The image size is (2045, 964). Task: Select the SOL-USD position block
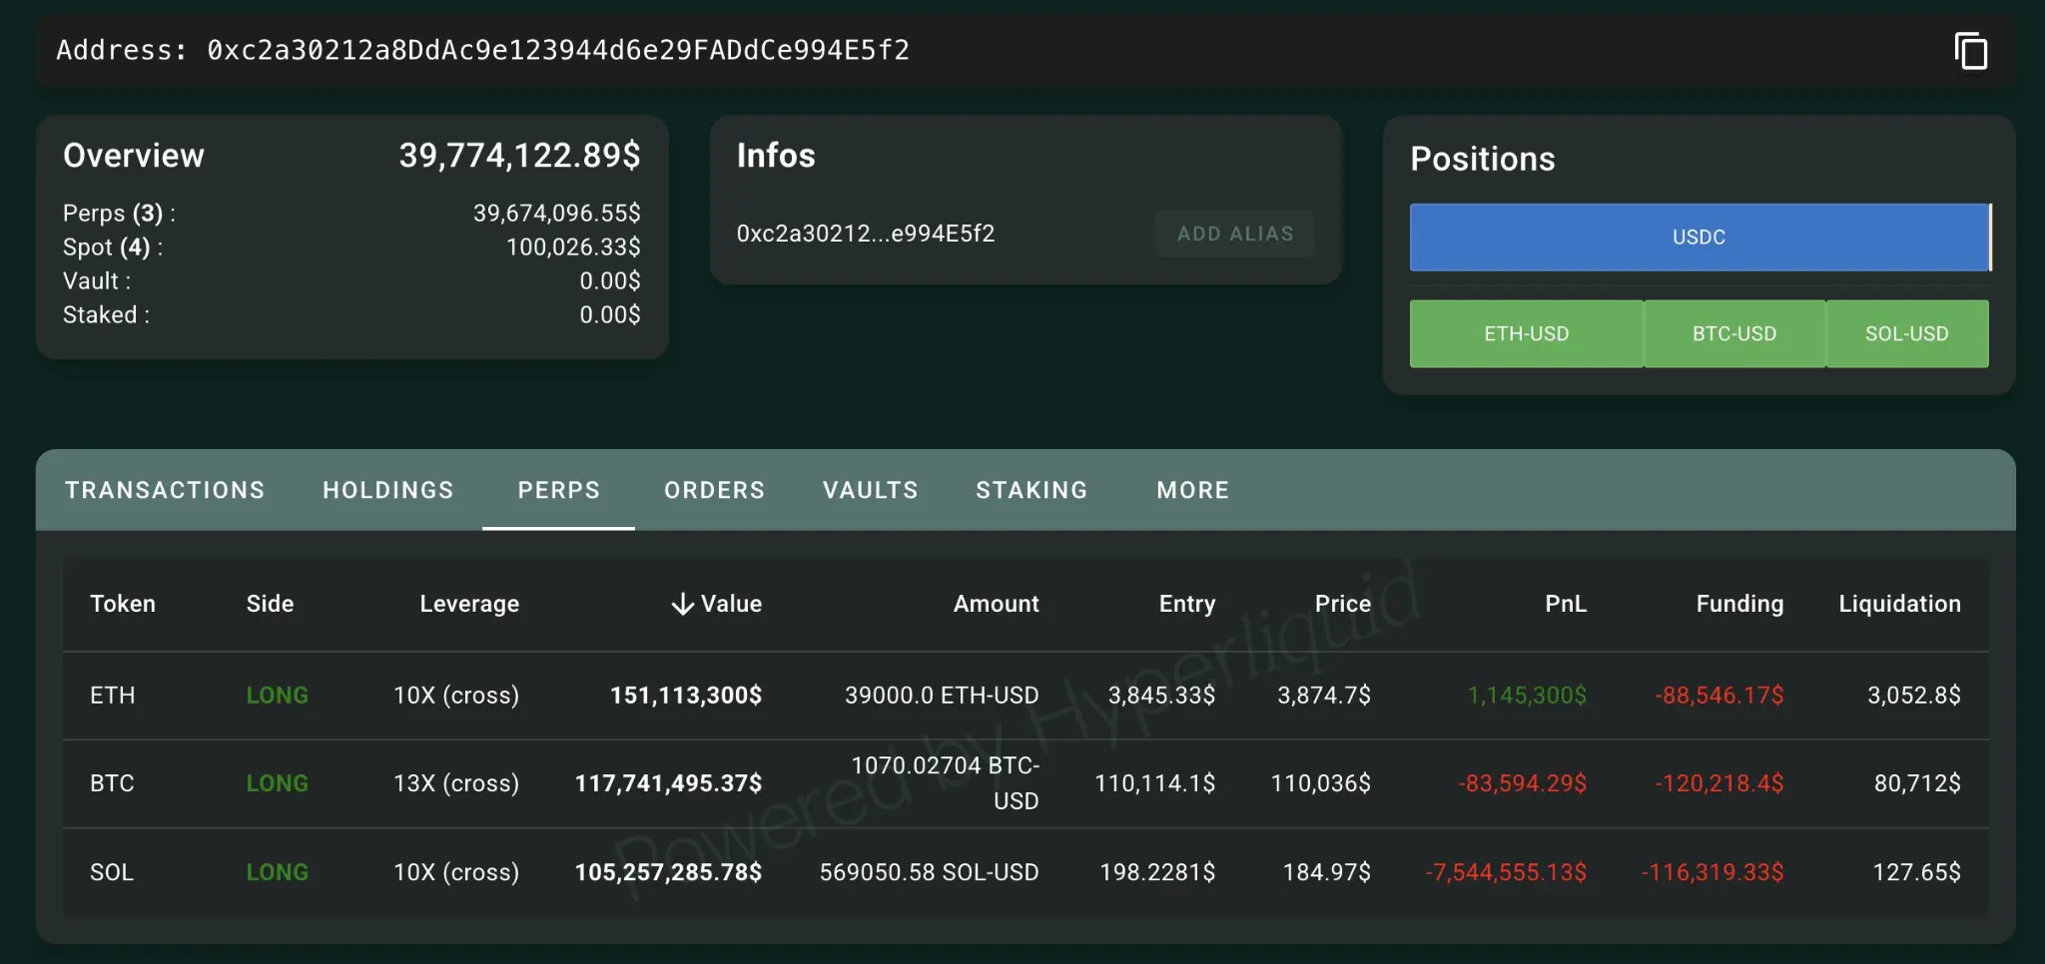1905,333
